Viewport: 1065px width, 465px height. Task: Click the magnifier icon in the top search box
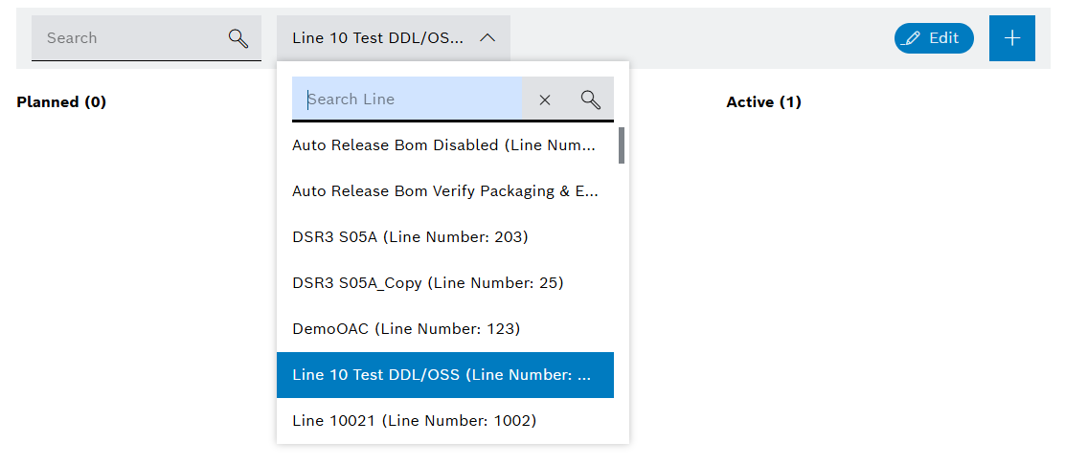(x=238, y=38)
